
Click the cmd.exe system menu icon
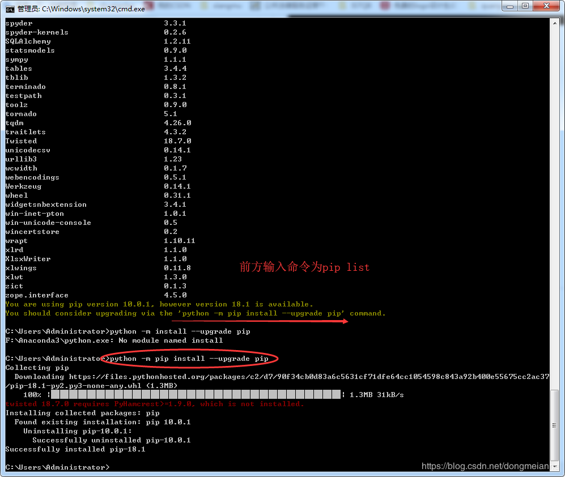pyautogui.click(x=10, y=9)
